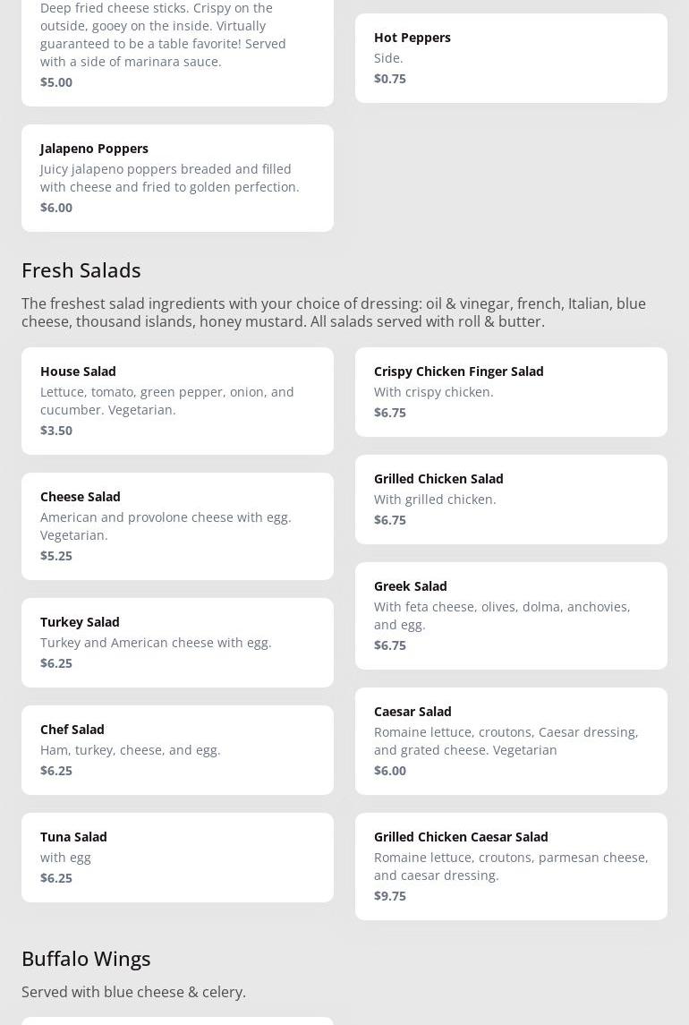Click the deep fried cheese sticks card
Image resolution: width=689 pixels, height=1025 pixels.
coord(177,45)
